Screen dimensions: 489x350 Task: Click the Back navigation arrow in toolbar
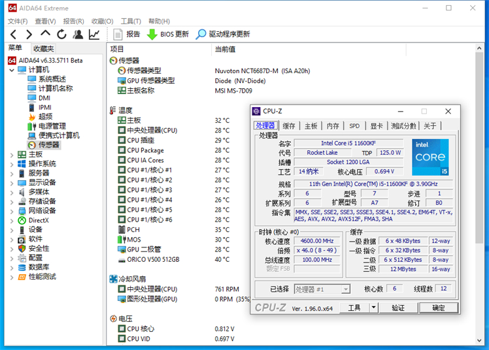[13, 35]
